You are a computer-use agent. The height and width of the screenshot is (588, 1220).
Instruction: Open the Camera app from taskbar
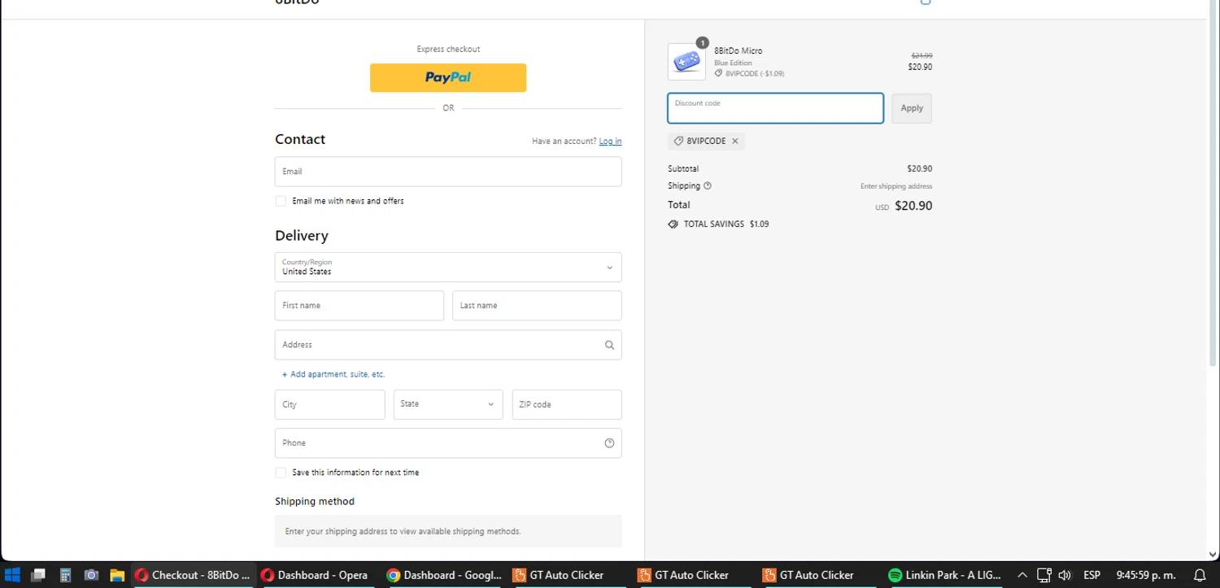tap(91, 575)
